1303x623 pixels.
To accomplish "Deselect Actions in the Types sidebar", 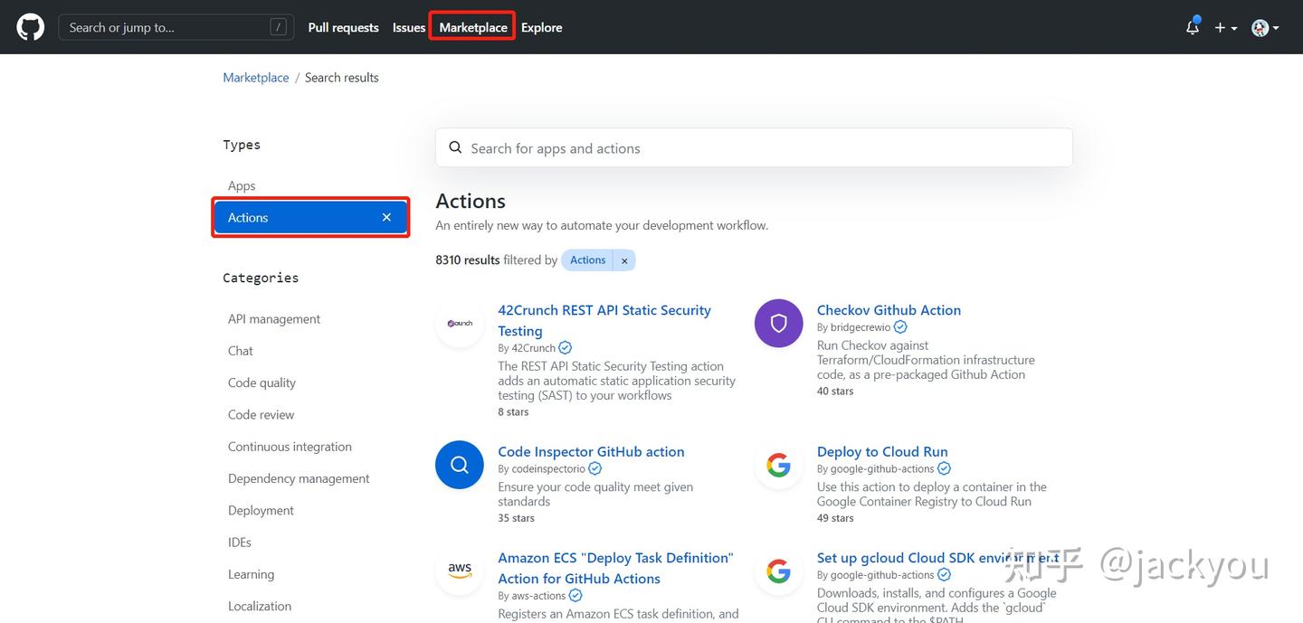I will tap(386, 217).
